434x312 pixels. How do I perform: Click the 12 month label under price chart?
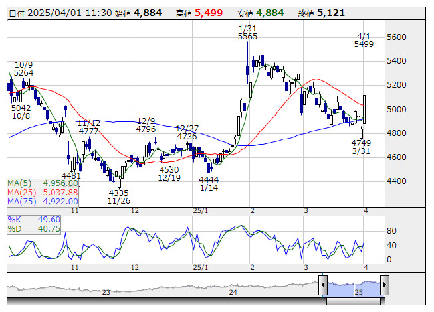pyautogui.click(x=134, y=211)
